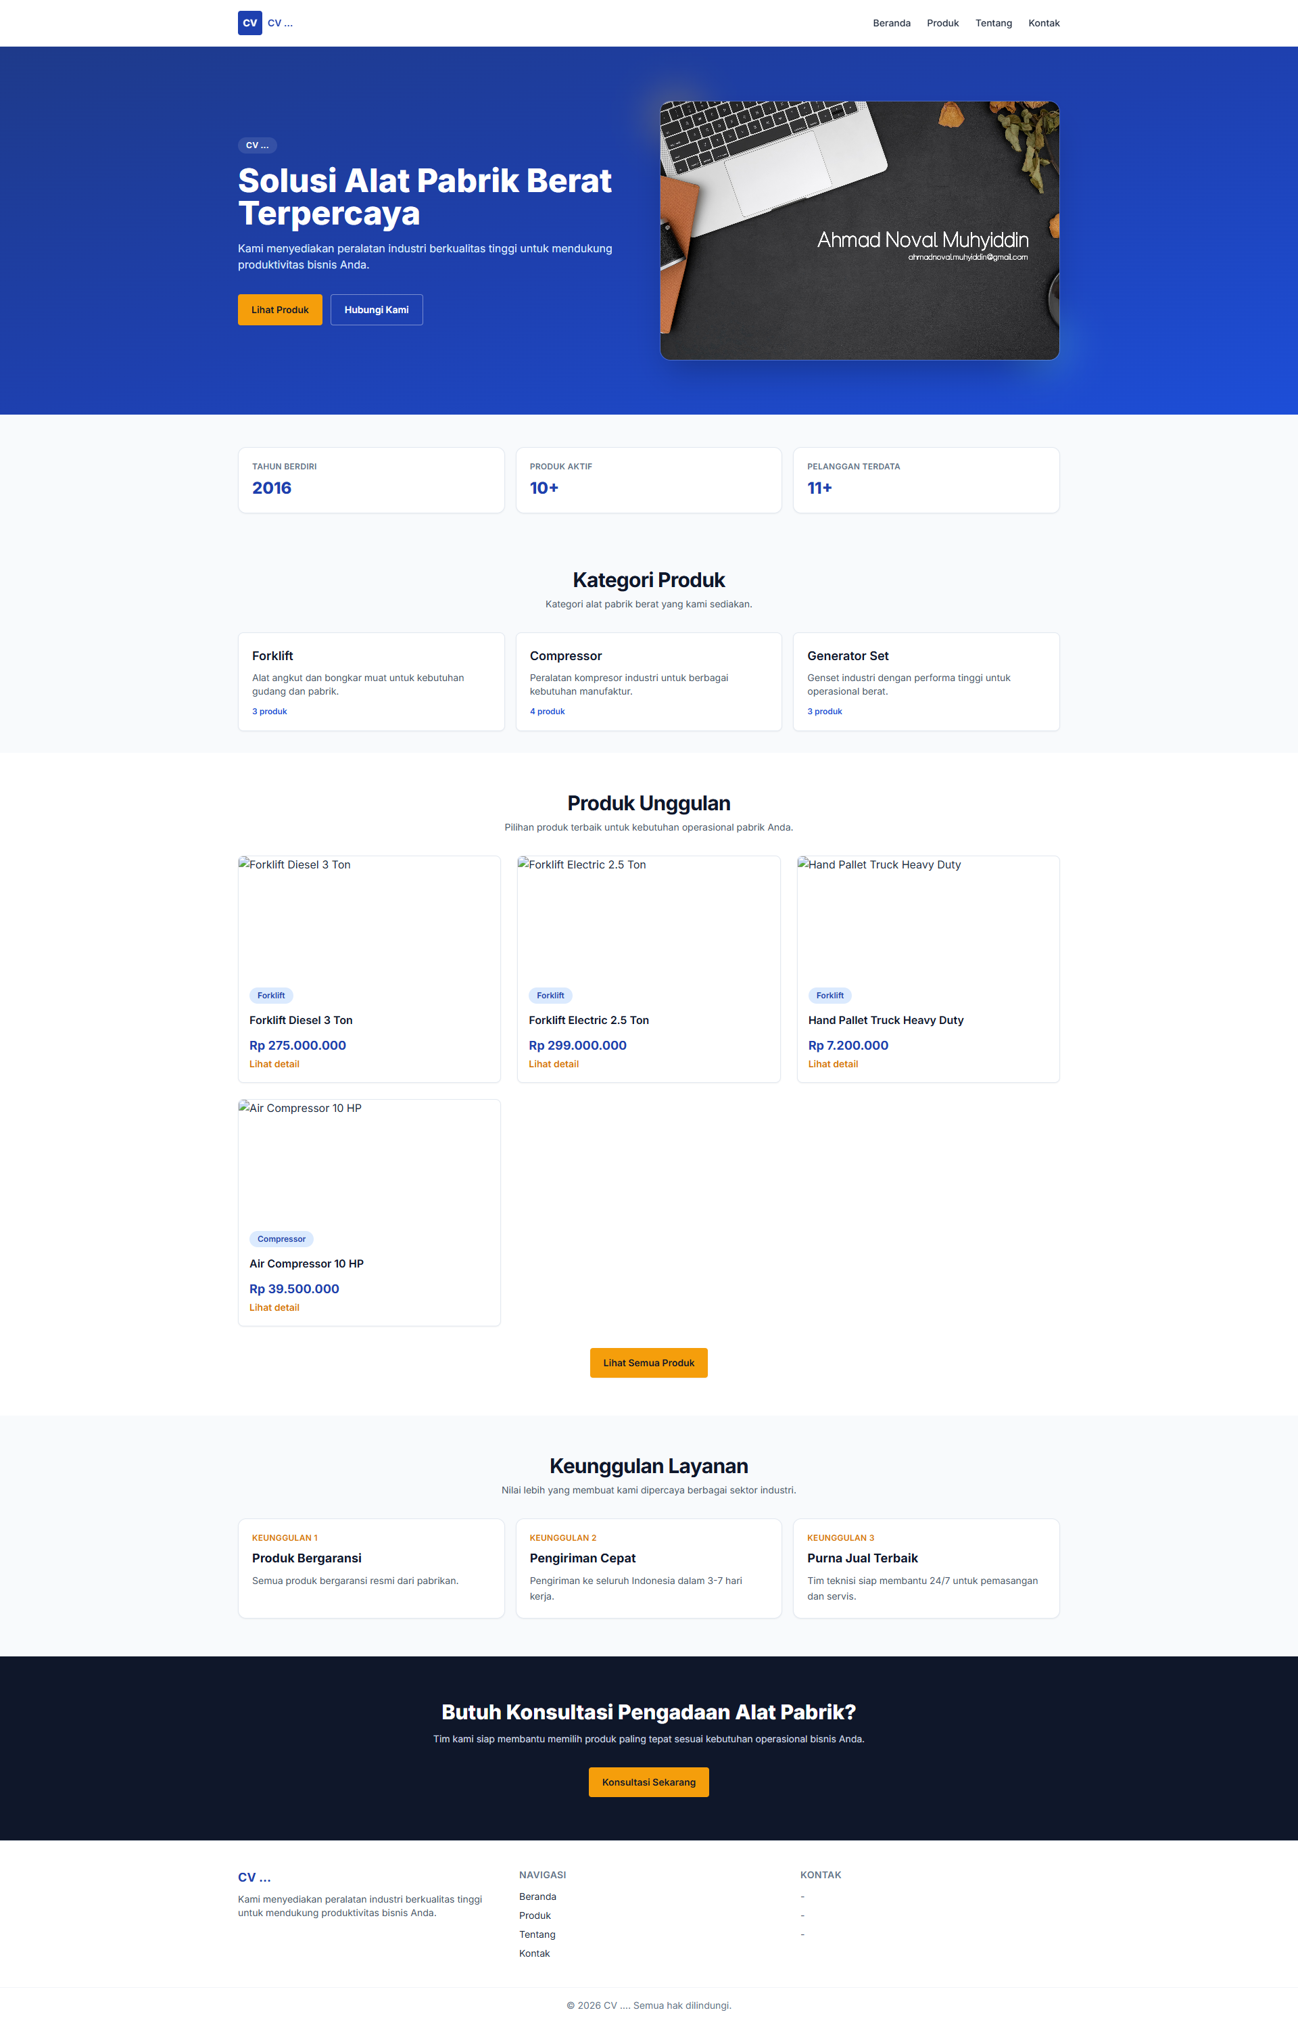
Task: Click Lihat detail under Forklift Electric 2.5 Ton
Action: pyautogui.click(x=553, y=1064)
